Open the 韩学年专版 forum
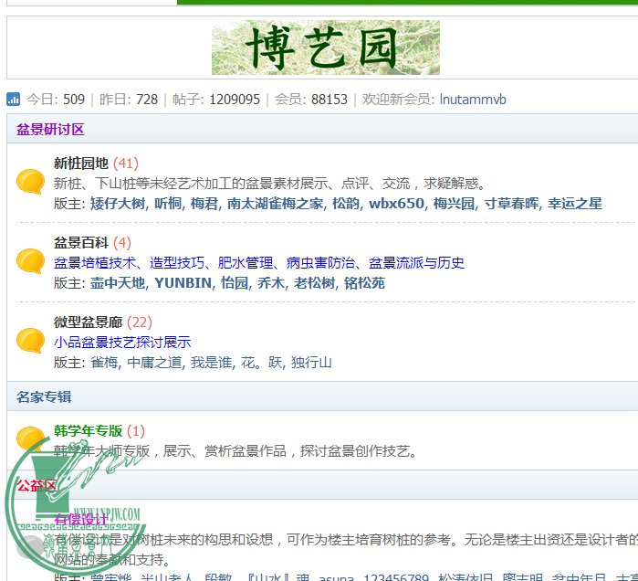 [88, 431]
